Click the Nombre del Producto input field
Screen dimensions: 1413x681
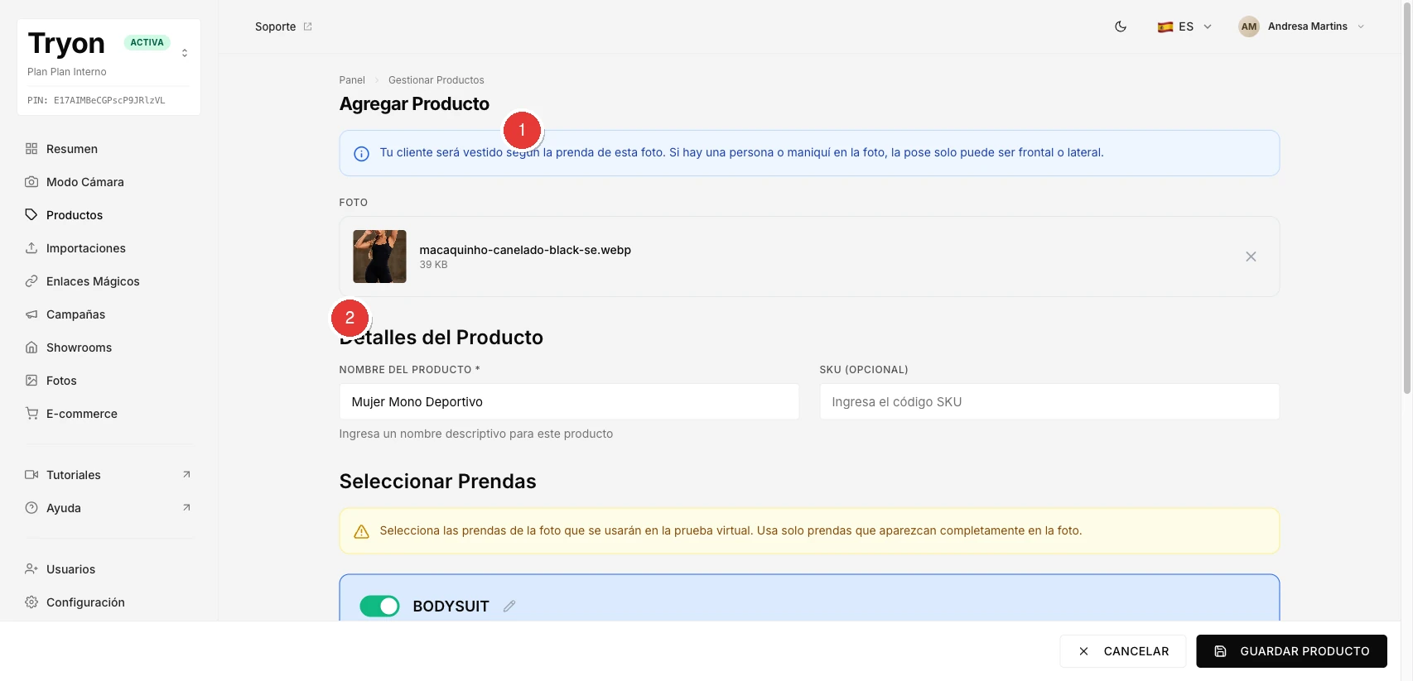(569, 401)
